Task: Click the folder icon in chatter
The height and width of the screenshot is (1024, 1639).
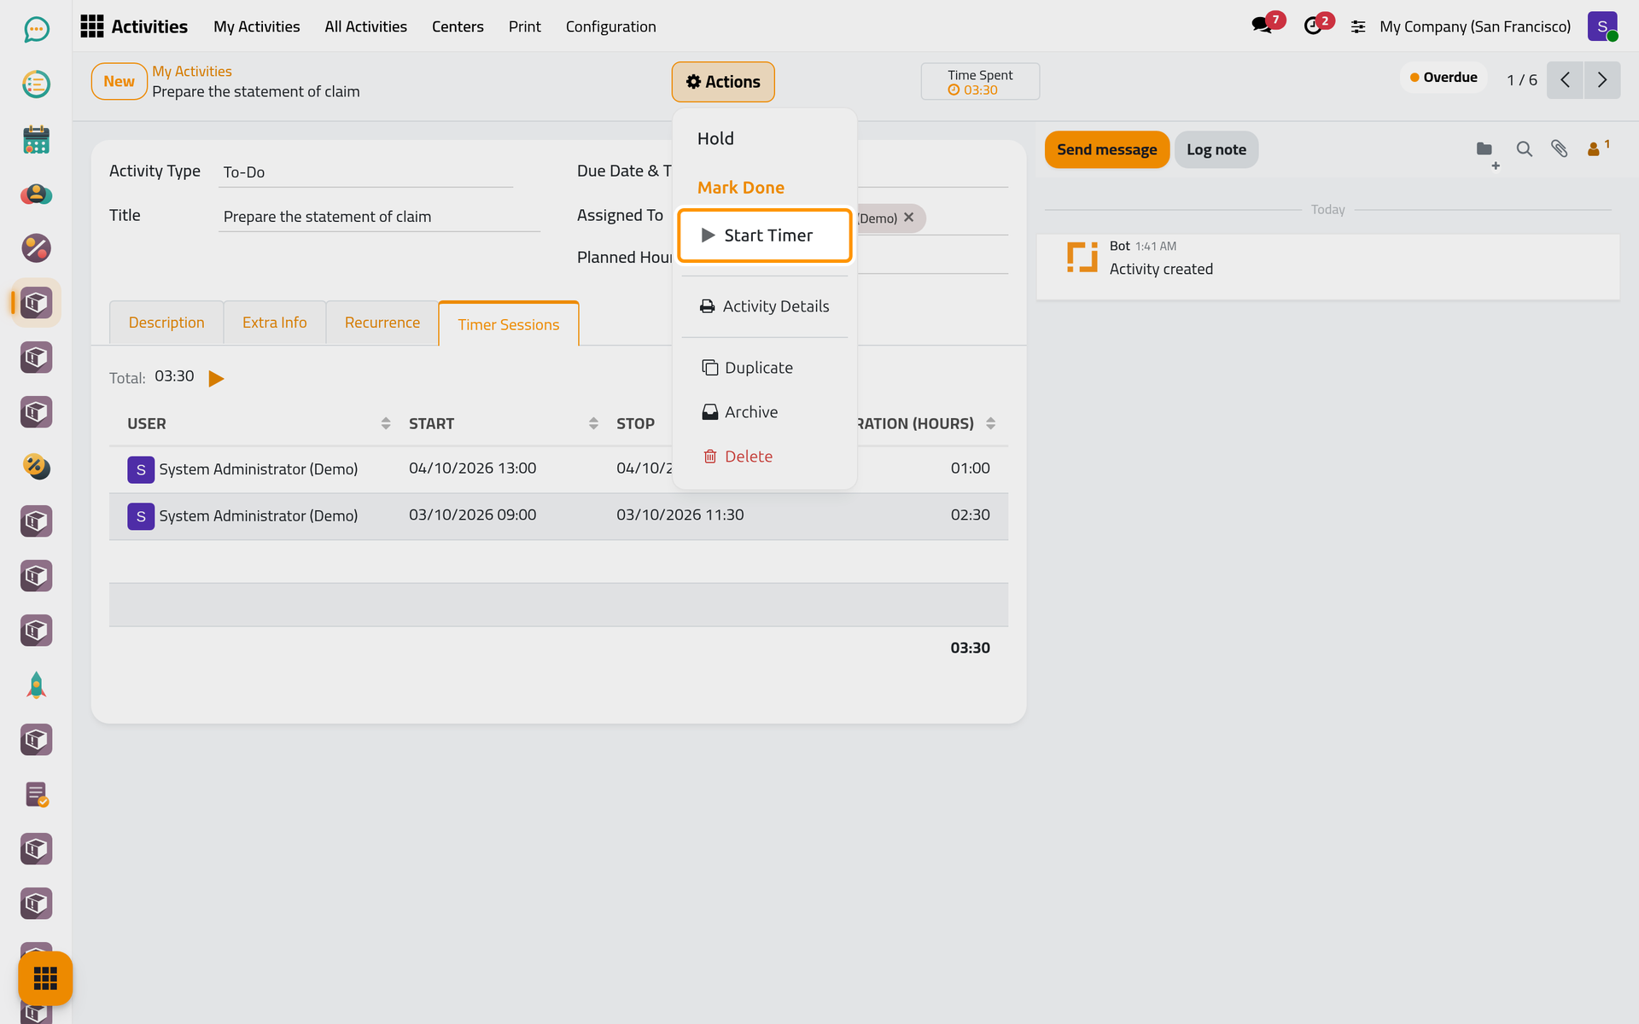Action: pos(1484,149)
